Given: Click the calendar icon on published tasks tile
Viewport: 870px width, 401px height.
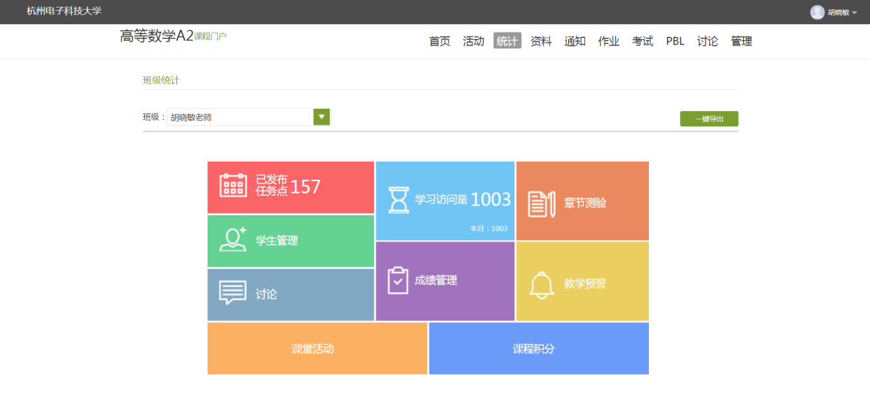Looking at the screenshot, I should pyautogui.click(x=233, y=185).
